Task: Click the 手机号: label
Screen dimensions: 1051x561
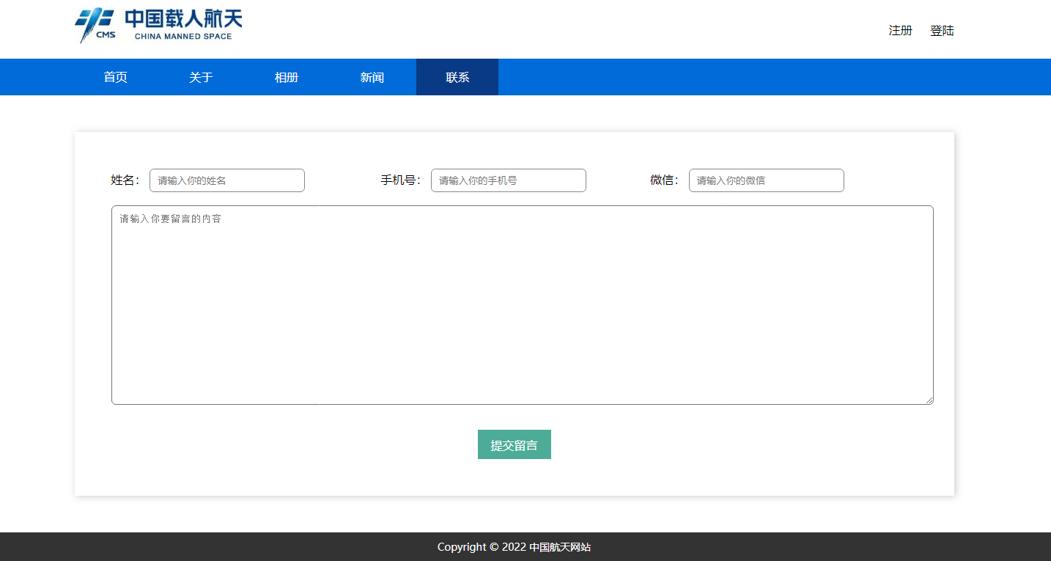Action: click(x=401, y=180)
